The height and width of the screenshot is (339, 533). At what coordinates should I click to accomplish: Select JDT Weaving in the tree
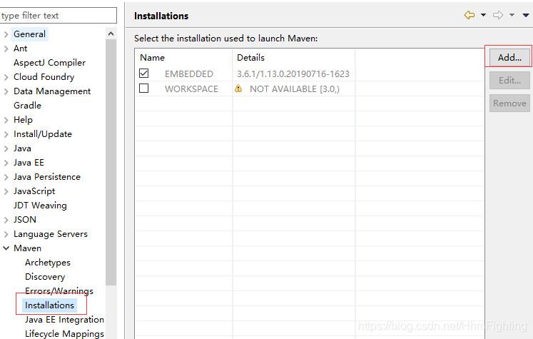click(x=40, y=206)
